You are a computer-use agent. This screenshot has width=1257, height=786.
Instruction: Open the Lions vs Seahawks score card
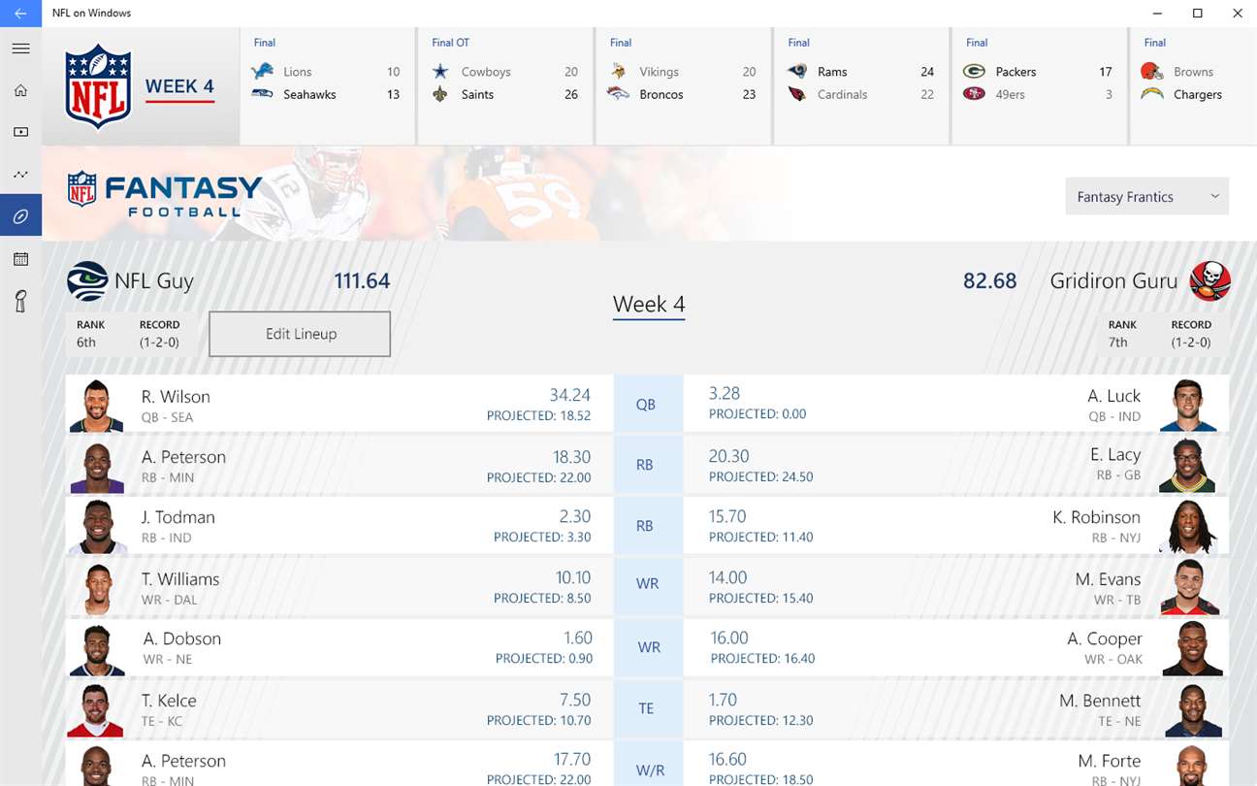[x=327, y=85]
